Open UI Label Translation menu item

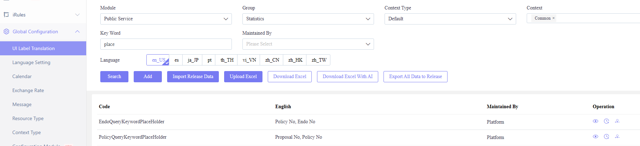tap(43, 48)
